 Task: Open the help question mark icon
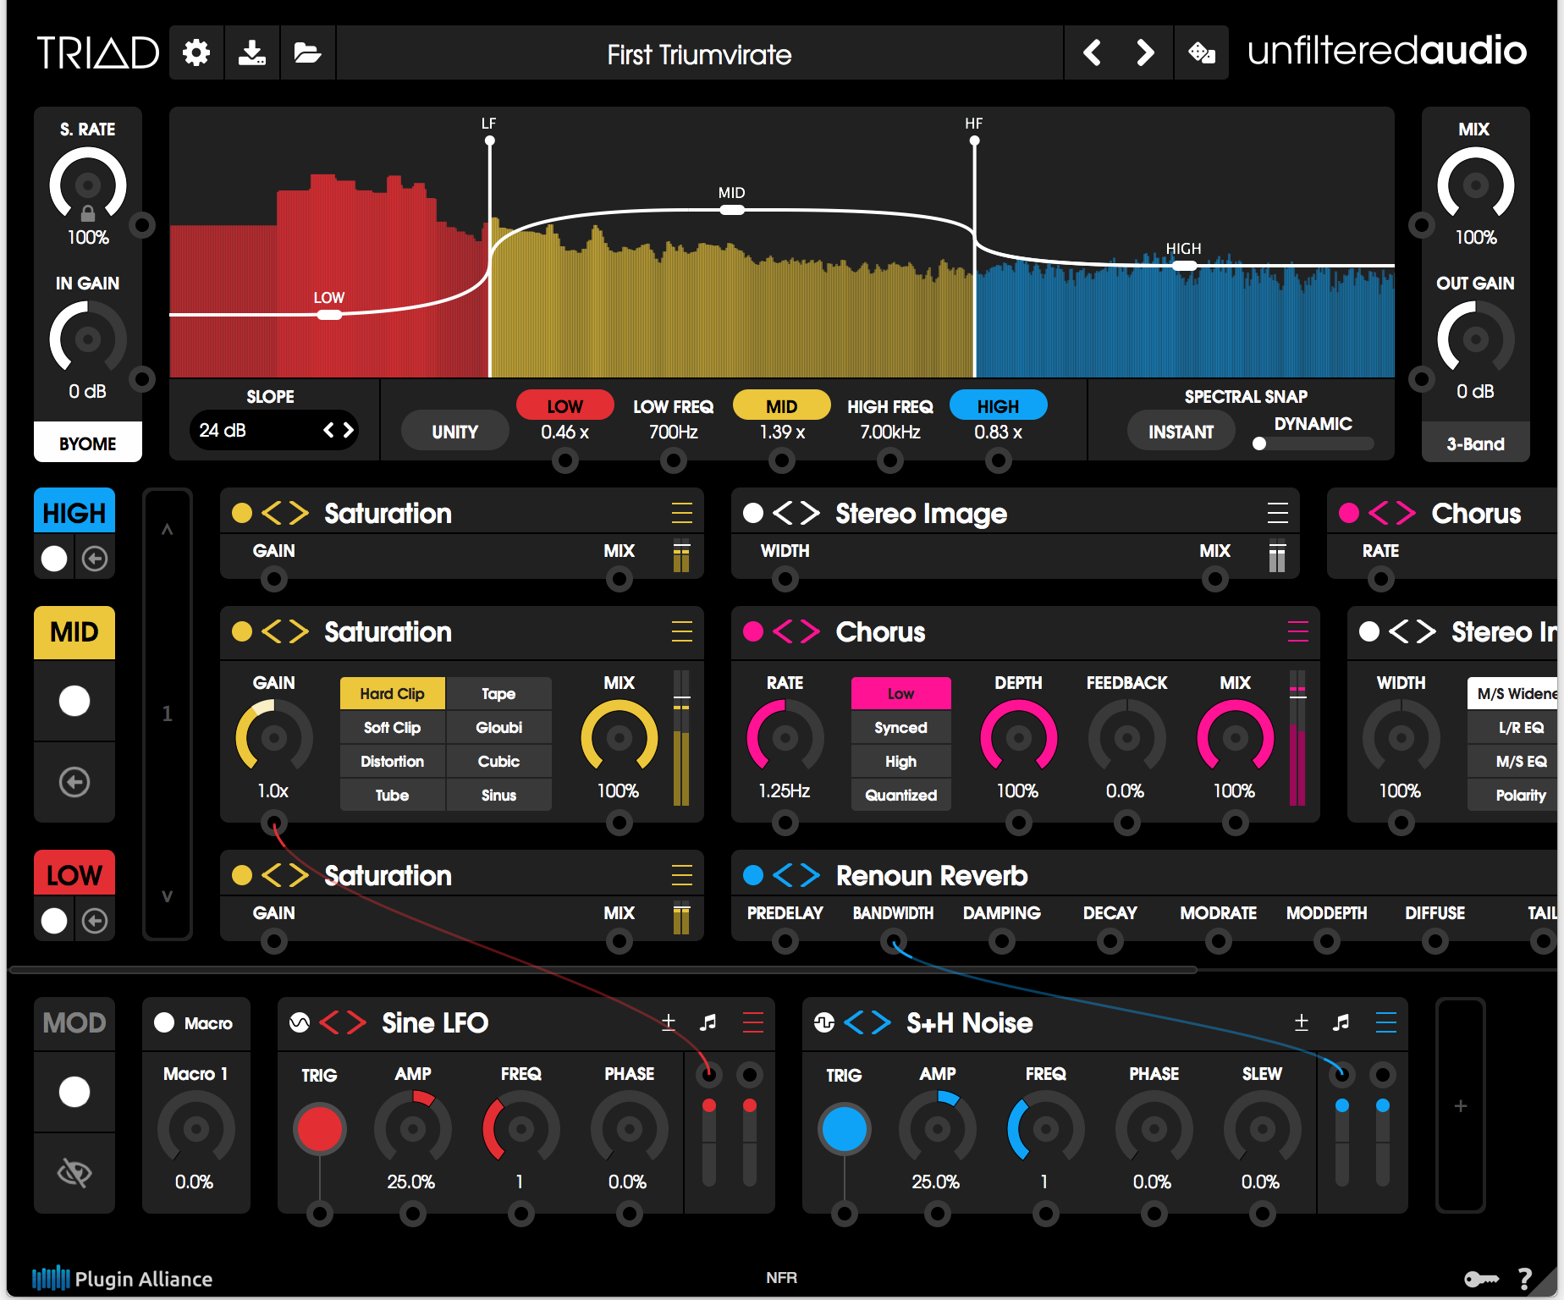point(1525,1279)
